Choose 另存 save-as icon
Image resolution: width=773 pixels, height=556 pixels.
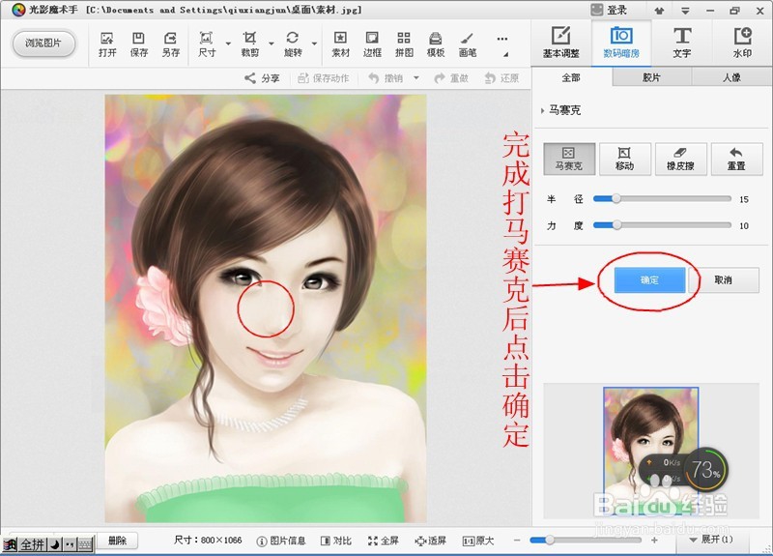(171, 44)
